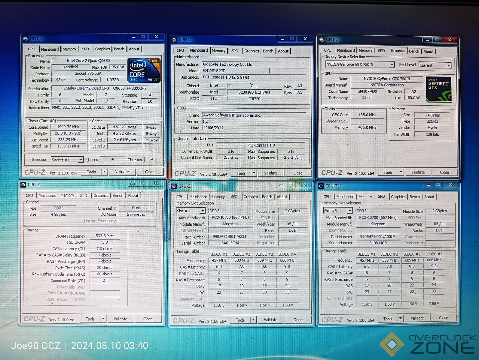Click the FSB:DRAM ratio value 5:8
Image resolution: width=479 pixels, height=360 pixels.
click(105, 242)
